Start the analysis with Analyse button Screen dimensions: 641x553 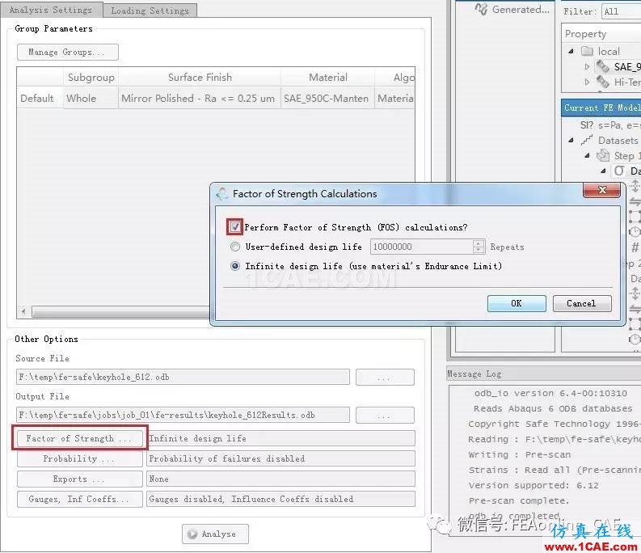click(x=215, y=534)
